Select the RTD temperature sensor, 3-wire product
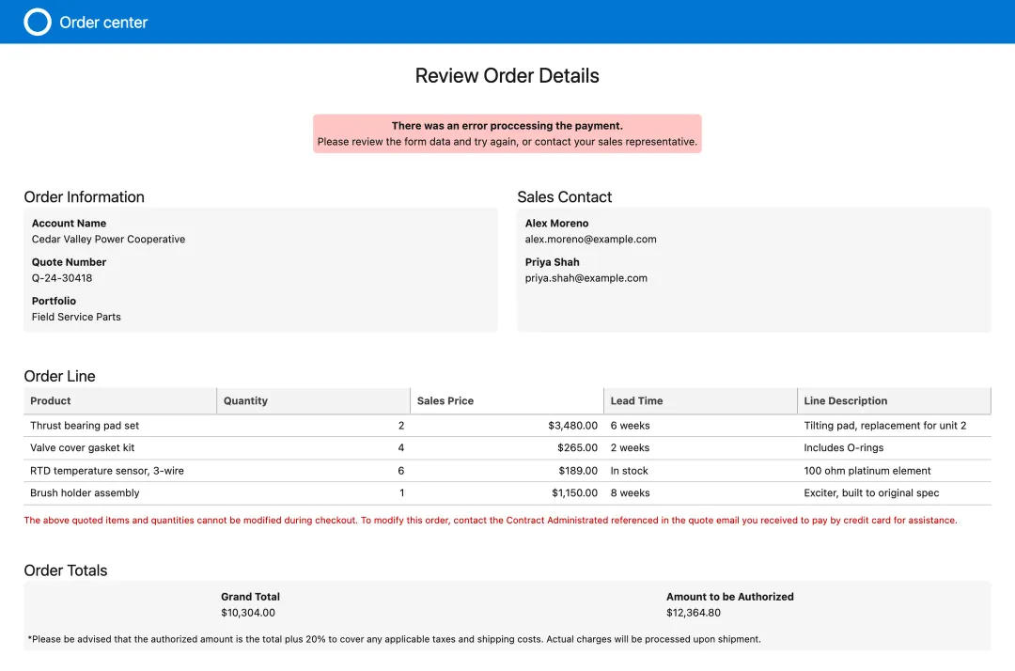 tap(107, 471)
